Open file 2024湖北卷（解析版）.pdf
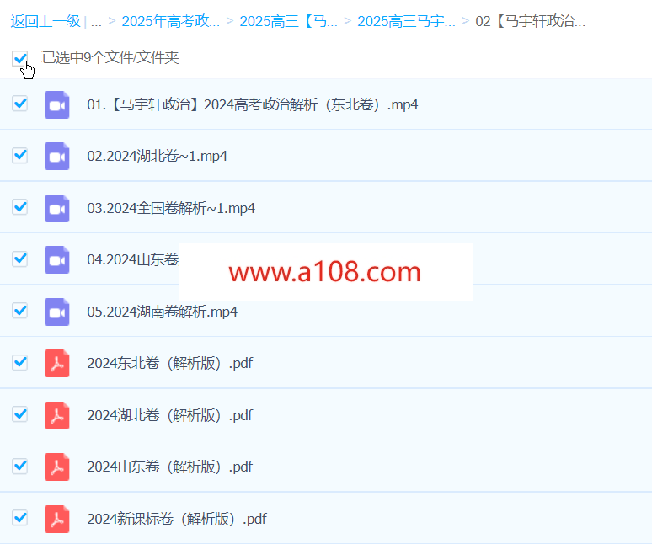 169,415
